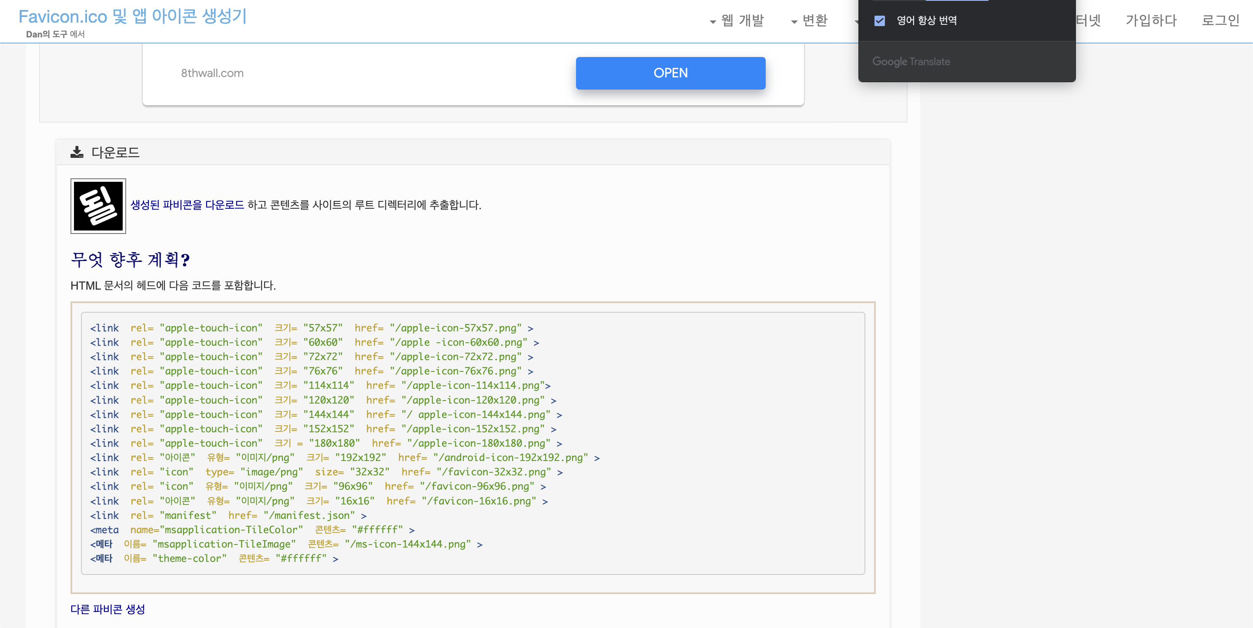Click the 가입하다 menu item
The width and height of the screenshot is (1253, 628).
(x=1151, y=20)
